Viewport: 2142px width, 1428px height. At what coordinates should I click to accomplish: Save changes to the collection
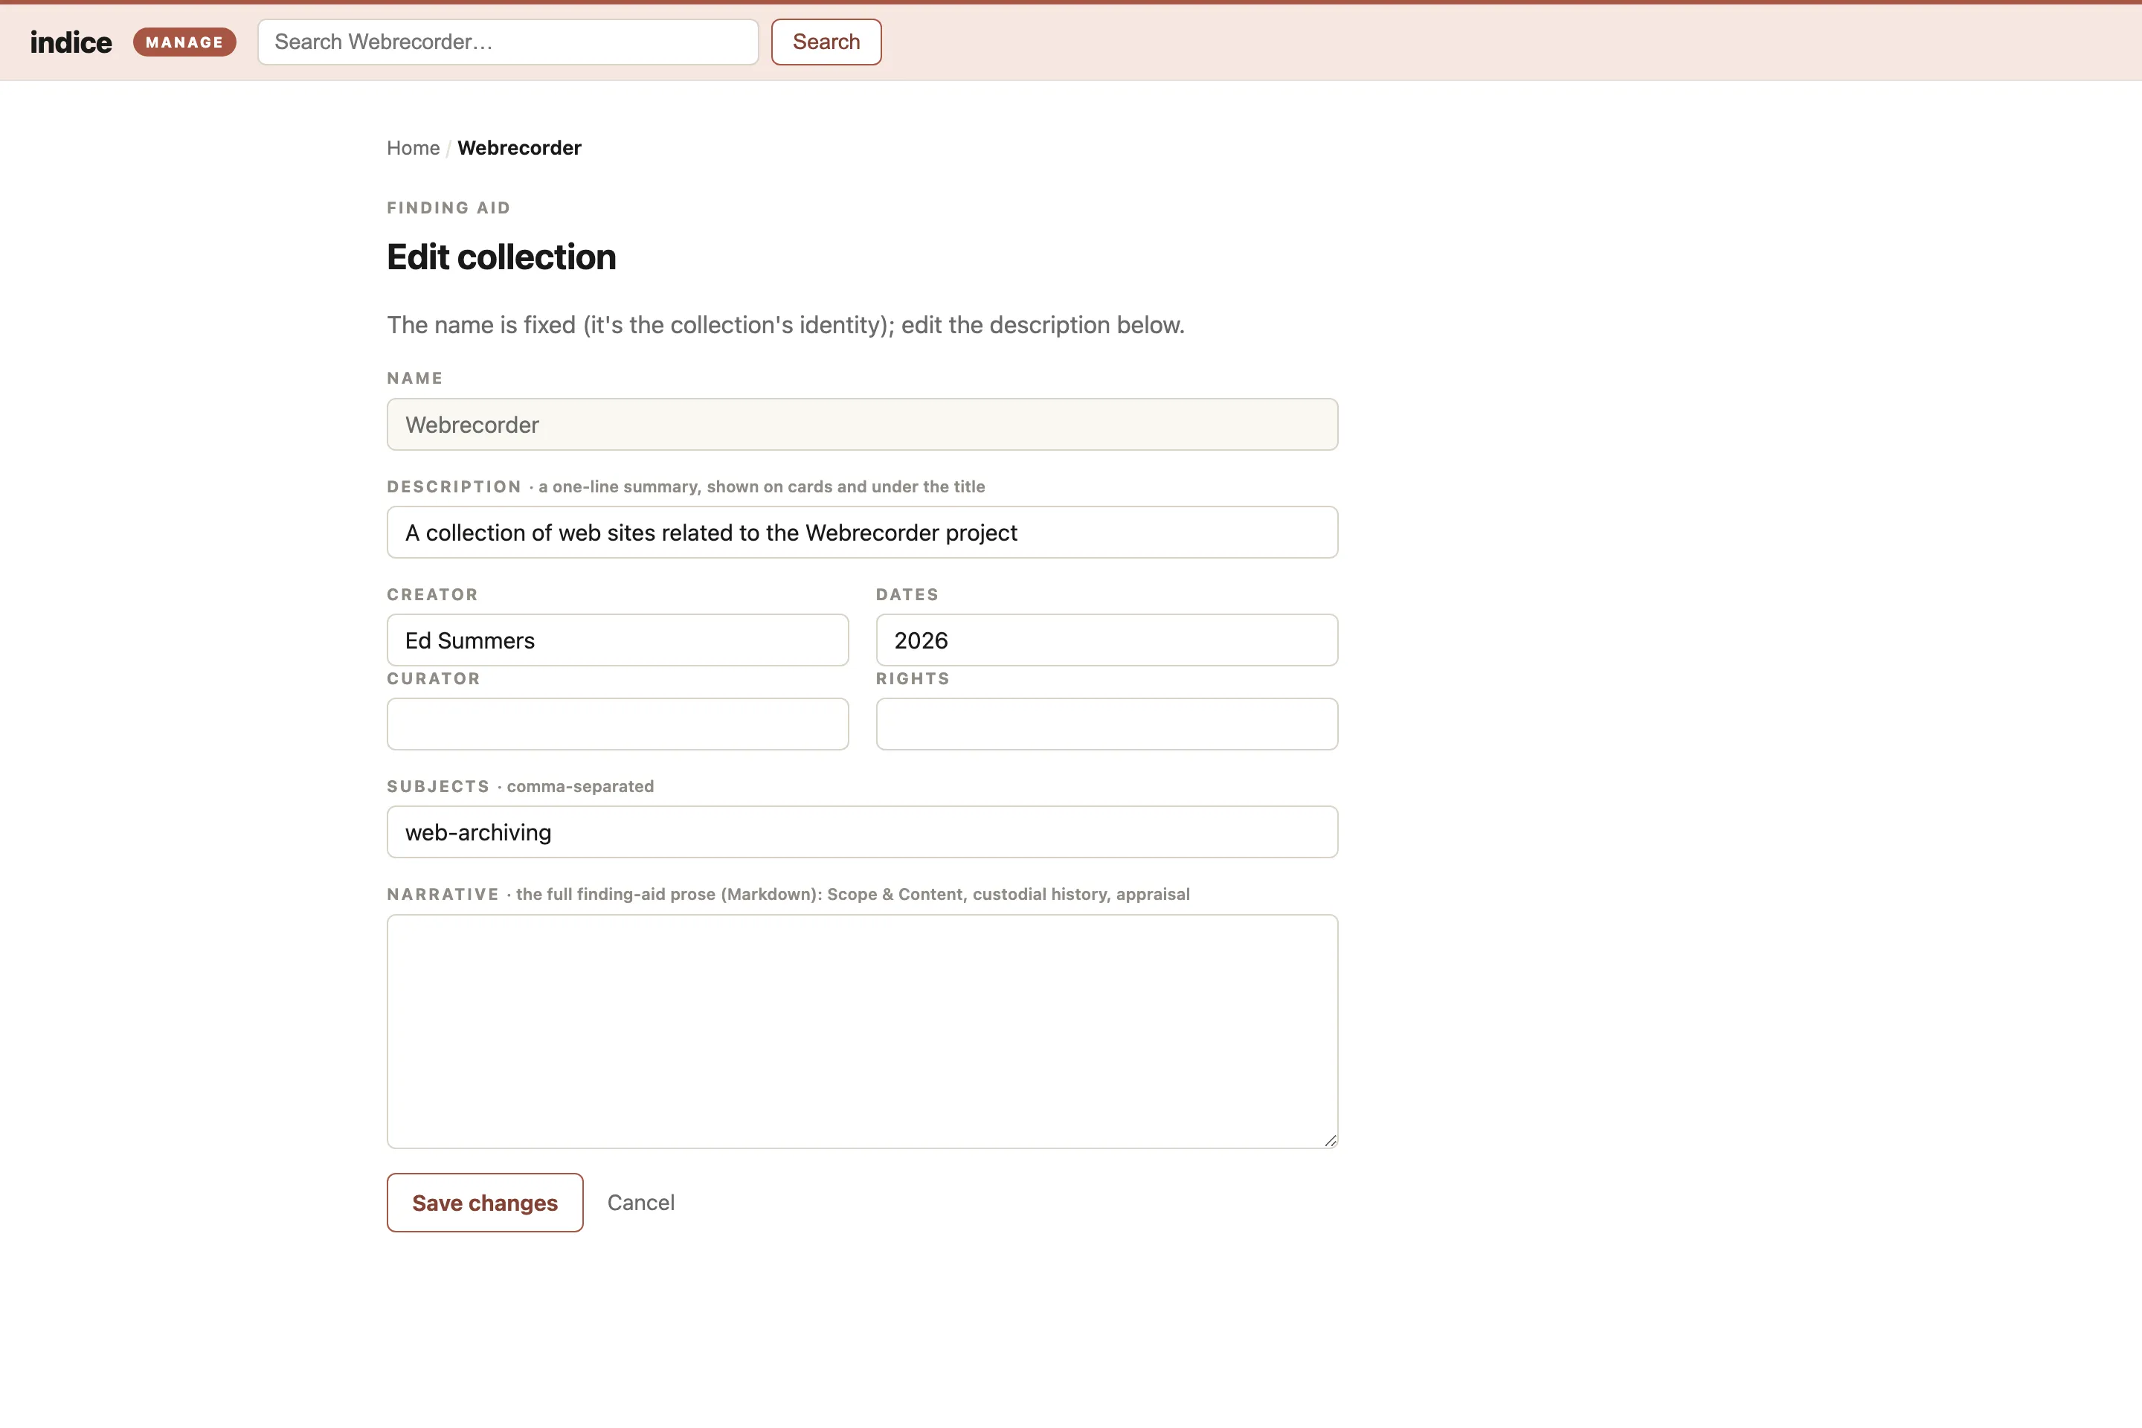click(x=486, y=1203)
